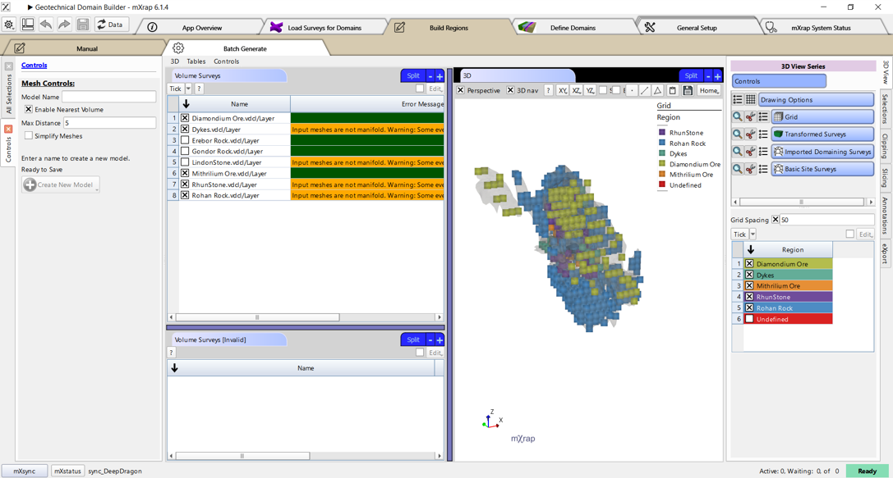893x478 pixels.
Task: Select the point tool in the 3D toolbar
Action: point(632,90)
